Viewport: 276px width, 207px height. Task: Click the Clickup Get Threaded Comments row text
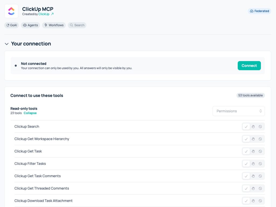point(42,188)
